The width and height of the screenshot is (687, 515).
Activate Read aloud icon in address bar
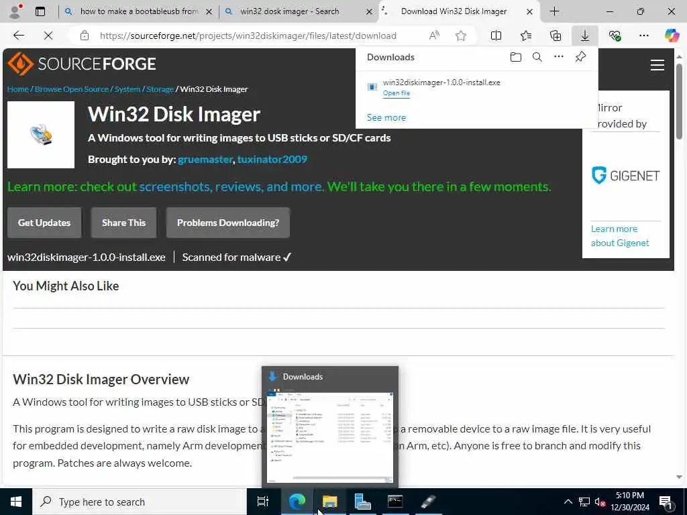[x=434, y=36]
